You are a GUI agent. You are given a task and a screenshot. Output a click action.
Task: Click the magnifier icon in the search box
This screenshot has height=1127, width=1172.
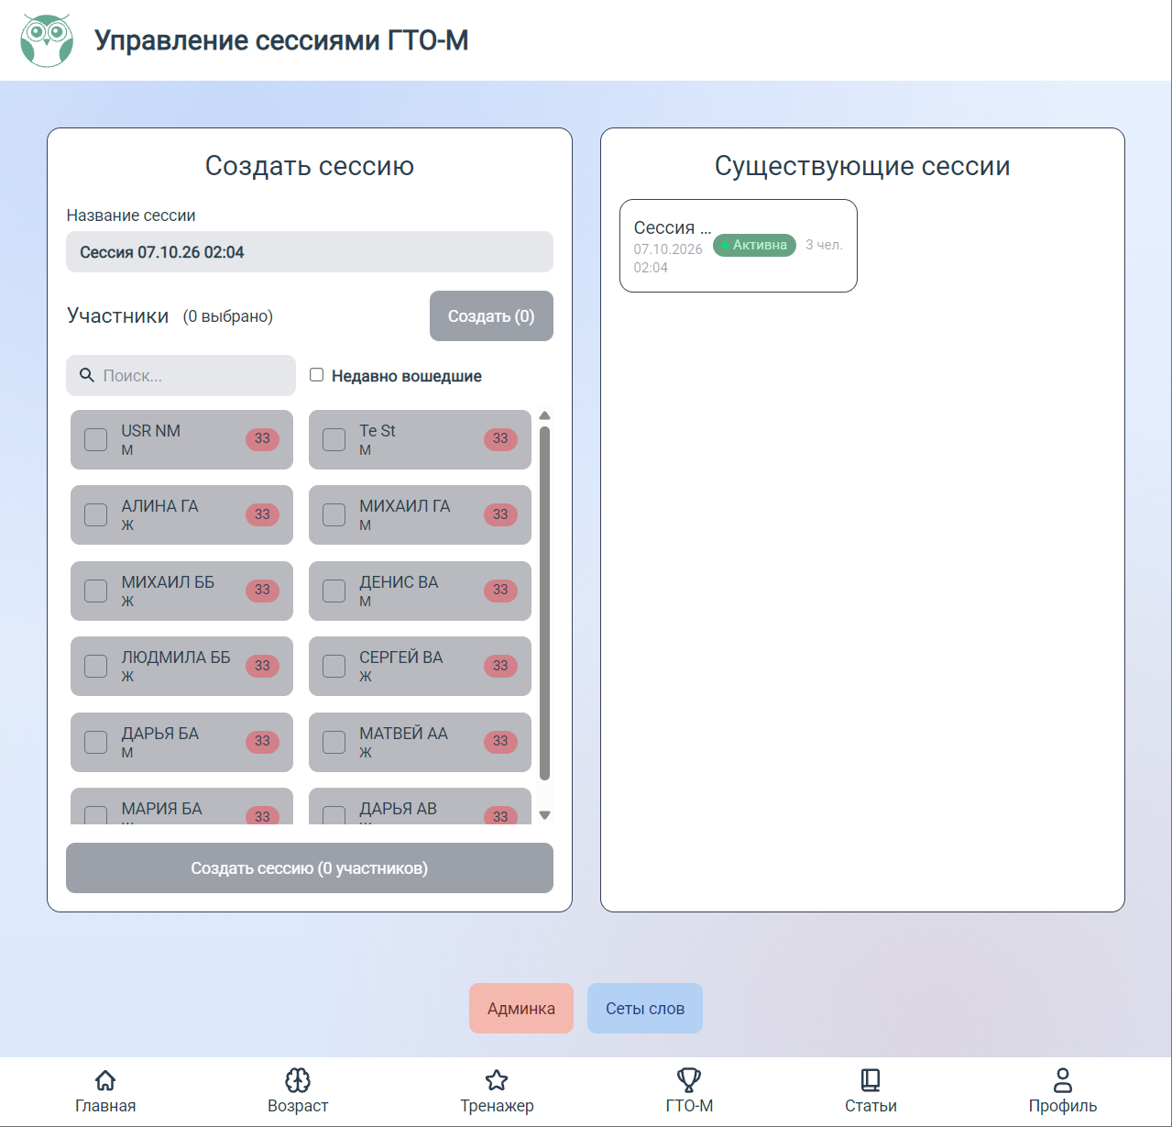pos(87,375)
